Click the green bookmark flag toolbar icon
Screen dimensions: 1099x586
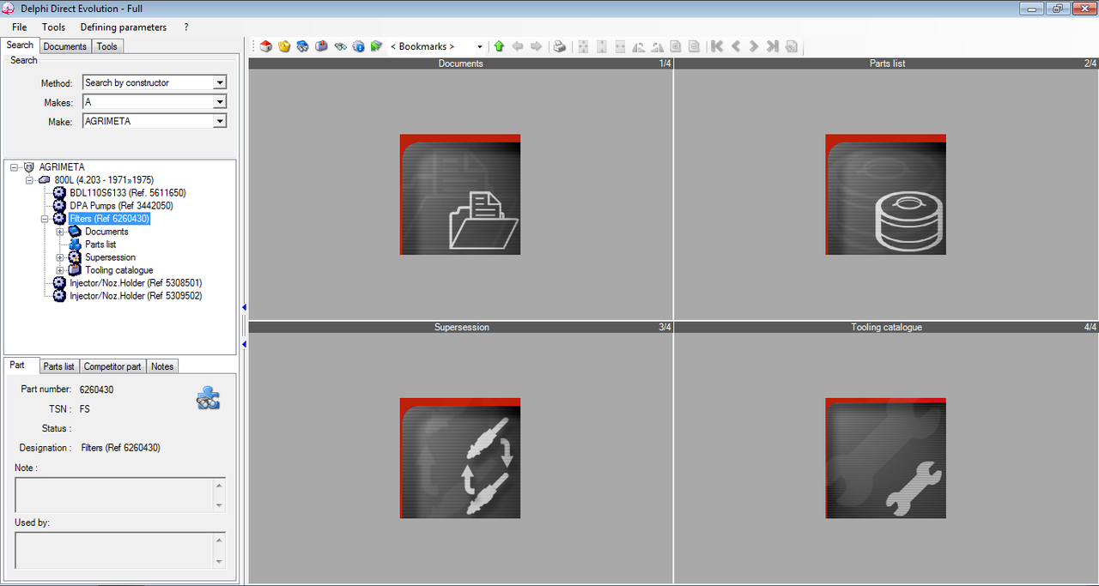376,46
